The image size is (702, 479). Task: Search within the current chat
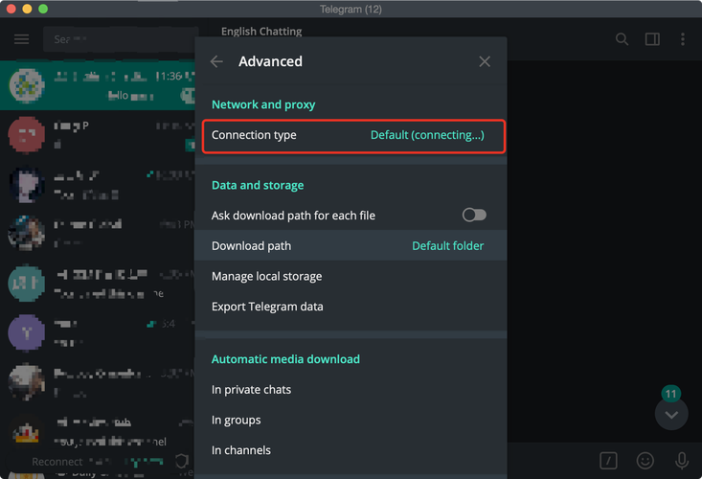click(622, 39)
